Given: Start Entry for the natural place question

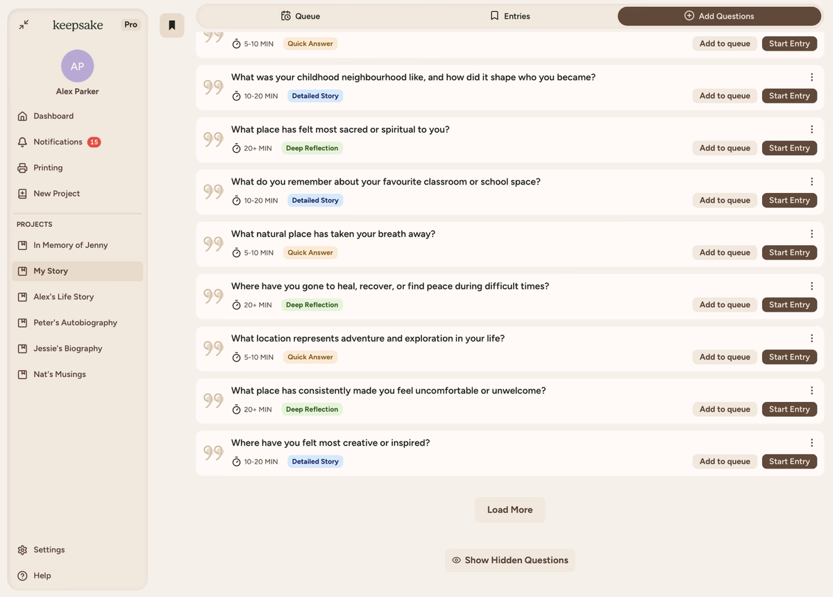Looking at the screenshot, I should coord(789,253).
